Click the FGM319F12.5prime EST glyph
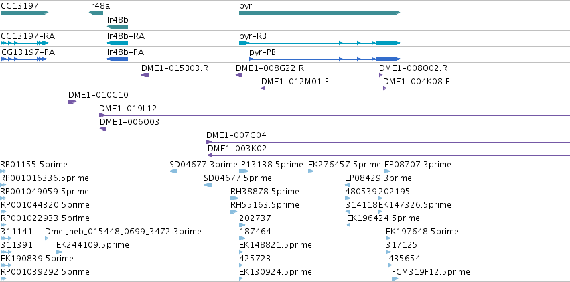570x282 pixels. coord(395,279)
